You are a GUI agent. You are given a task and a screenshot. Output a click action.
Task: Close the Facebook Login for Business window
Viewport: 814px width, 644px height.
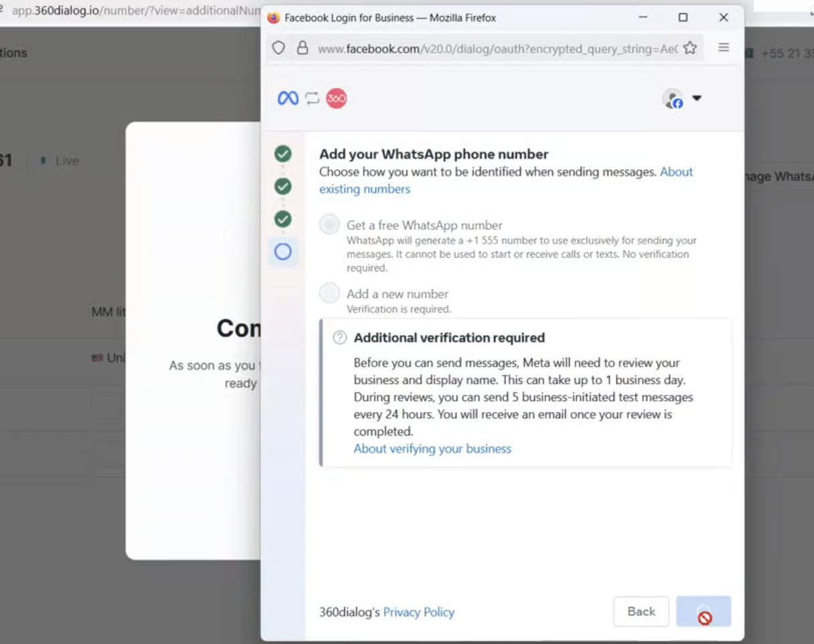724,17
